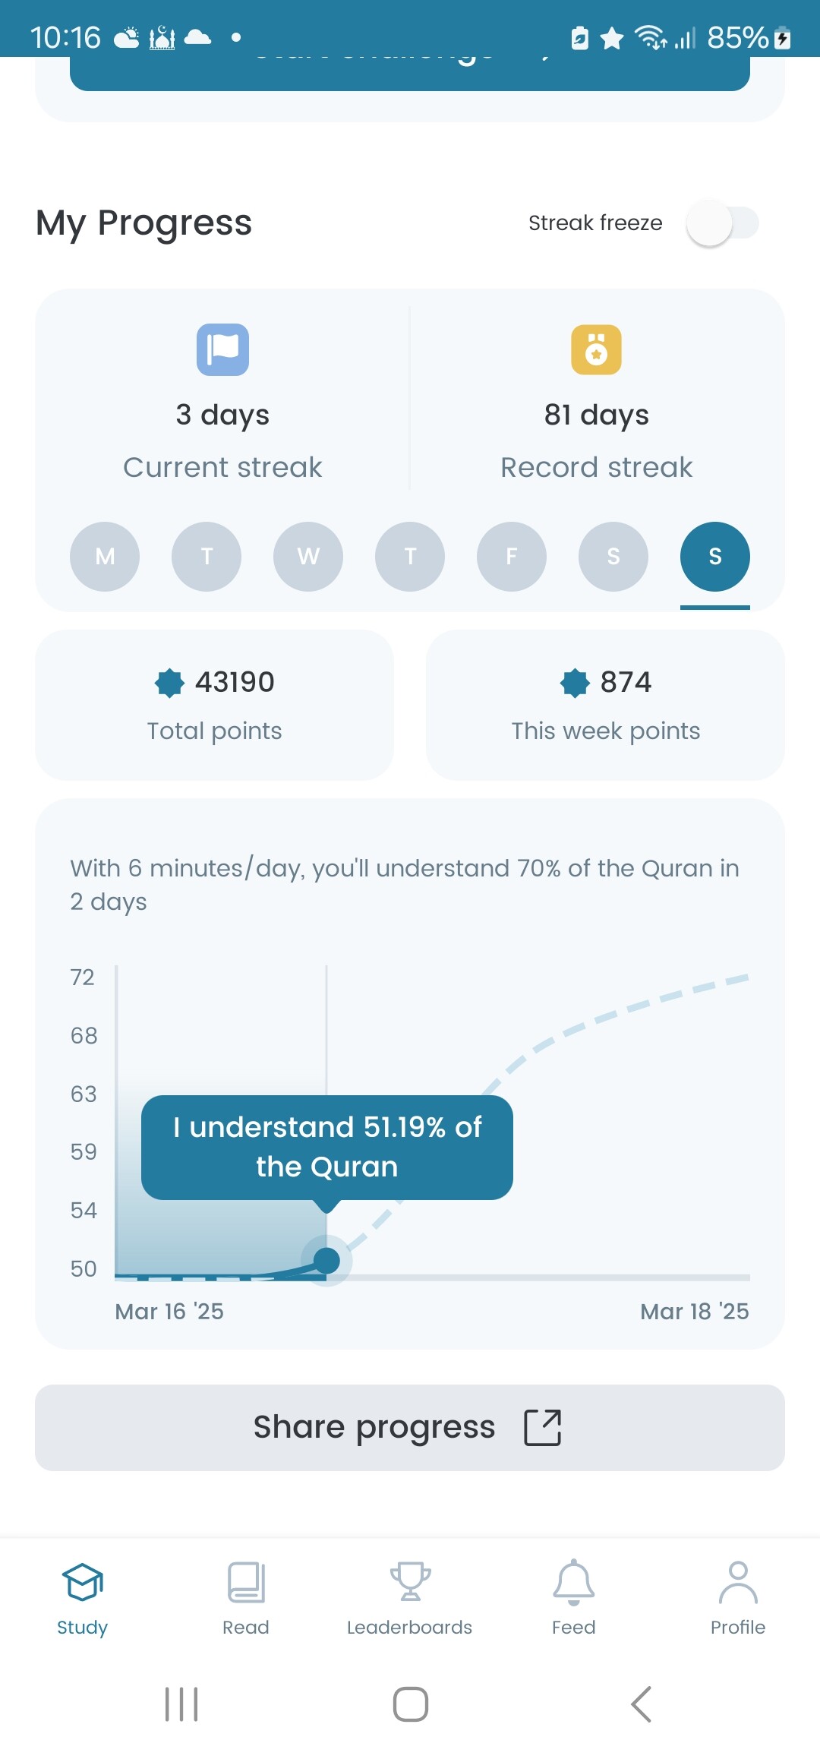Switch to the Profile tab
This screenshot has width=820, height=1759.
pos(738,1598)
